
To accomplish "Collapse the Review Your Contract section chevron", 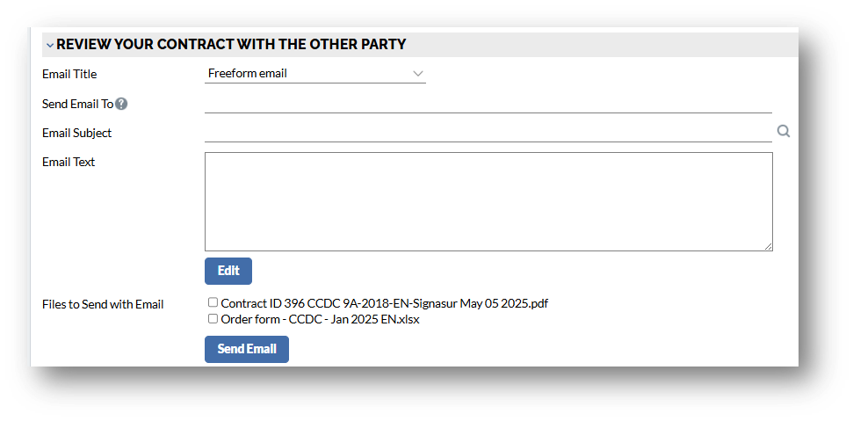I will click(x=49, y=45).
